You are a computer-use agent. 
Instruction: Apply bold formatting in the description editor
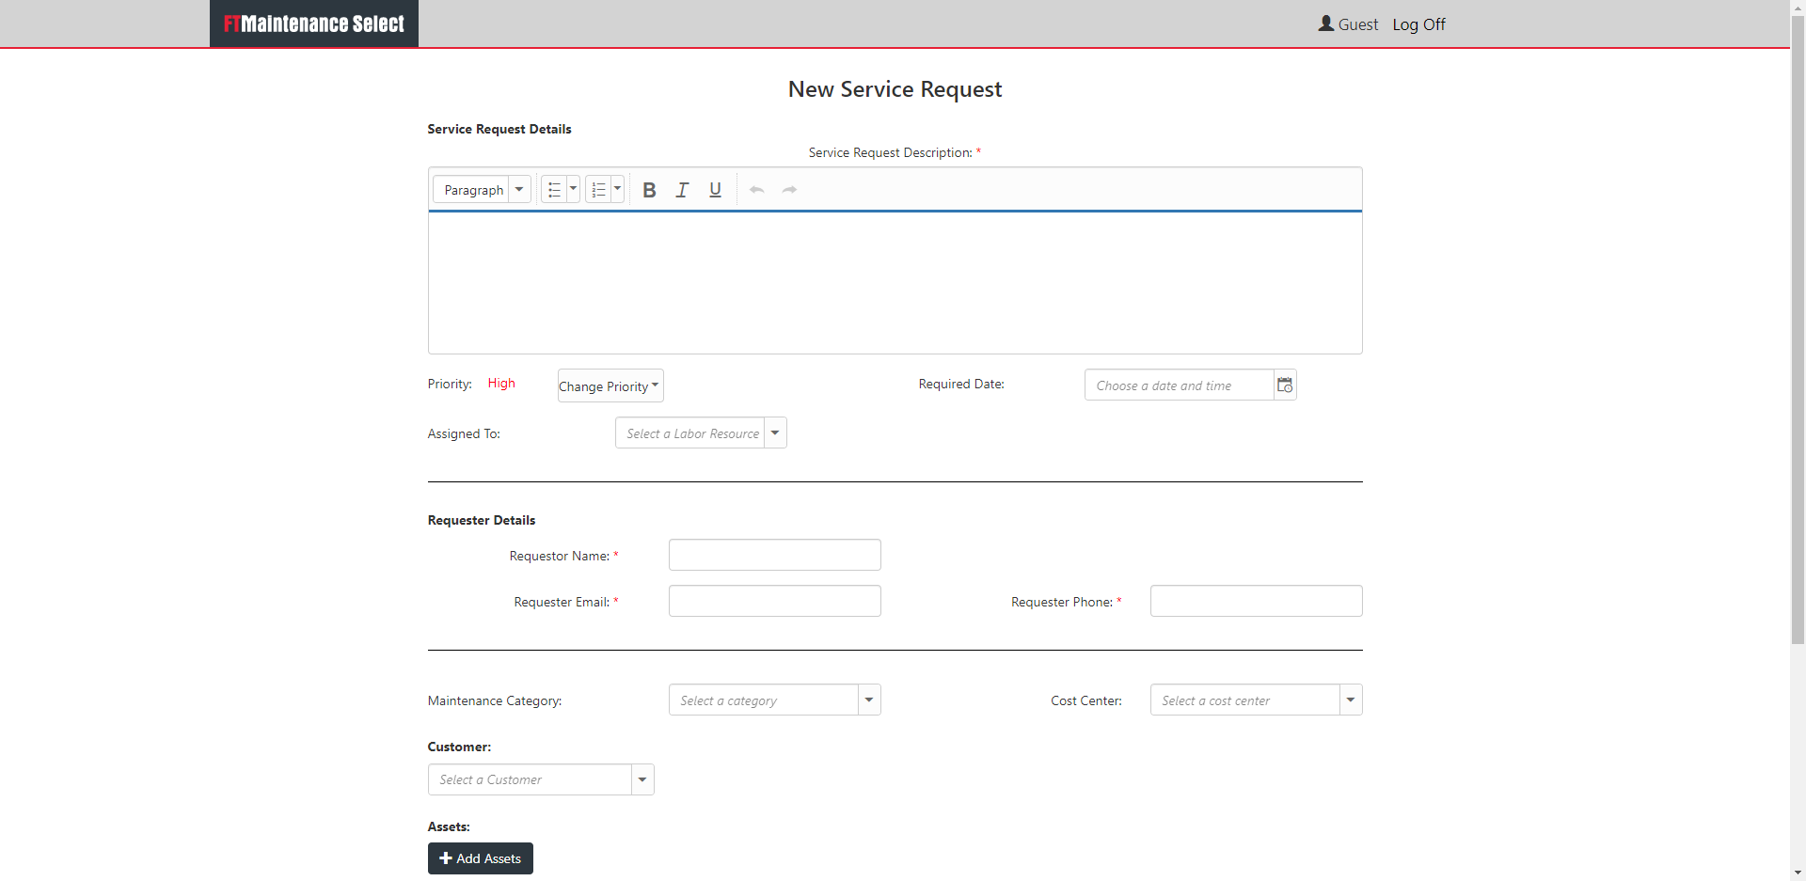(x=649, y=189)
